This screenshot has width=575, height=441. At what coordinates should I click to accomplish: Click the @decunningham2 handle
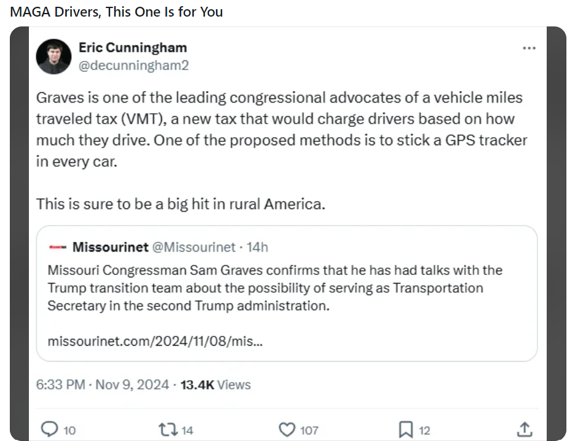pos(133,65)
